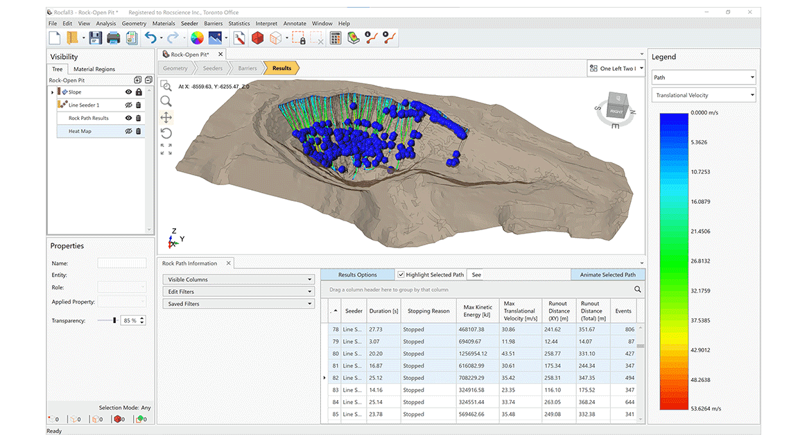Screen dimensions: 807x441
Task: Click the translational velocity color gradient bar
Action: 674,261
